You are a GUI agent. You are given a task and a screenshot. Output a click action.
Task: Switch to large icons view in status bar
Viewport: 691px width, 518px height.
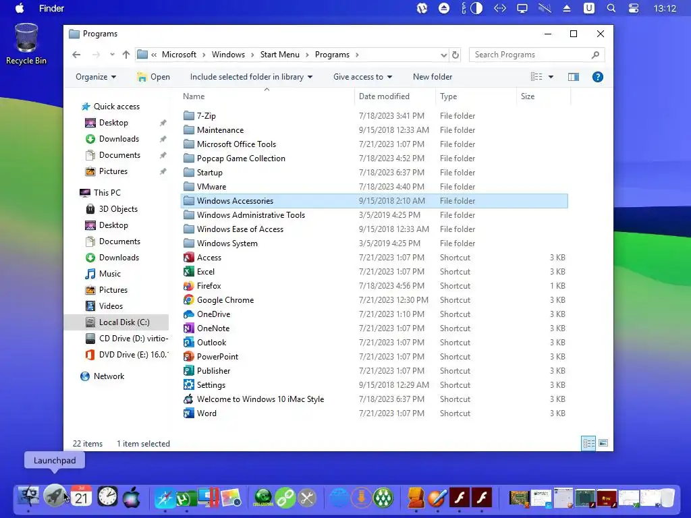(603, 443)
